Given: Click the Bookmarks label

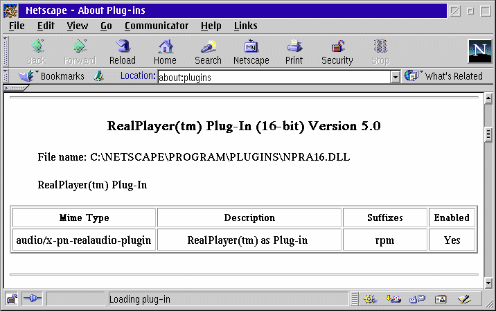Looking at the screenshot, I should pos(62,76).
